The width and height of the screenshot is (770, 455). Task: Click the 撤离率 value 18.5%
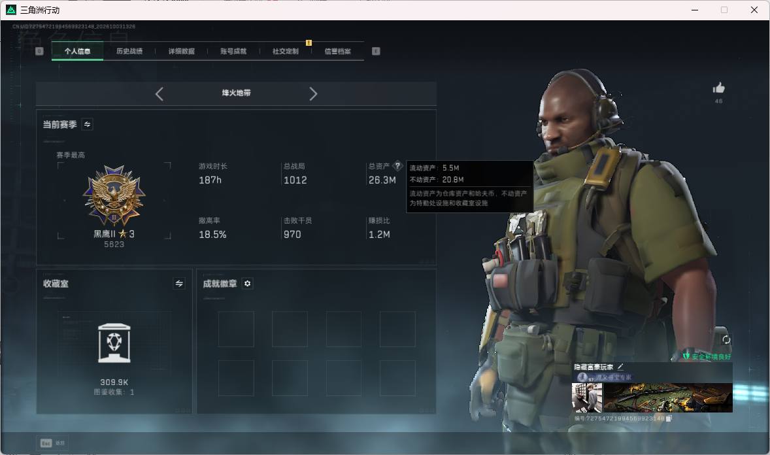tap(212, 235)
